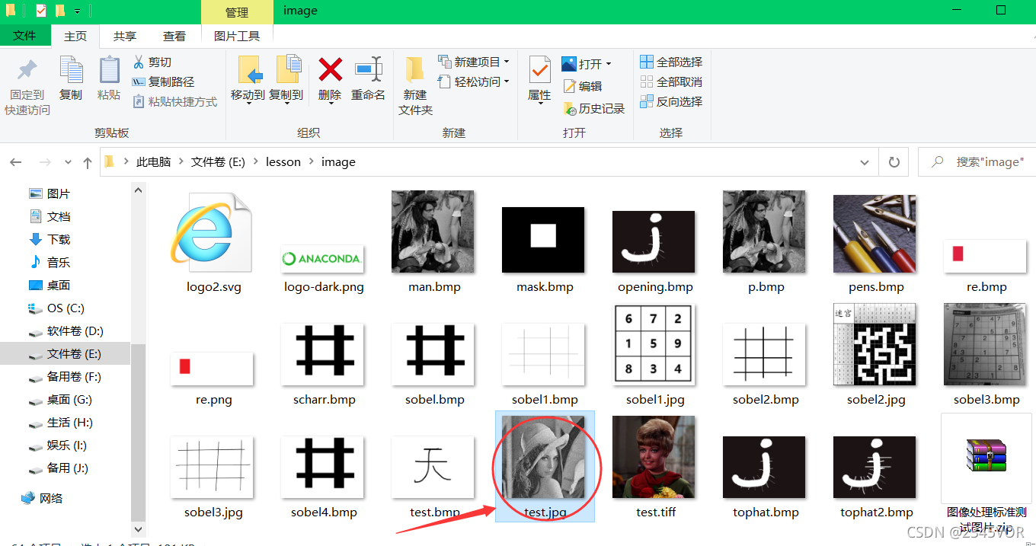Click the 粘贴 (Paste) icon
Viewport: 1036px width, 546px height.
tap(108, 80)
